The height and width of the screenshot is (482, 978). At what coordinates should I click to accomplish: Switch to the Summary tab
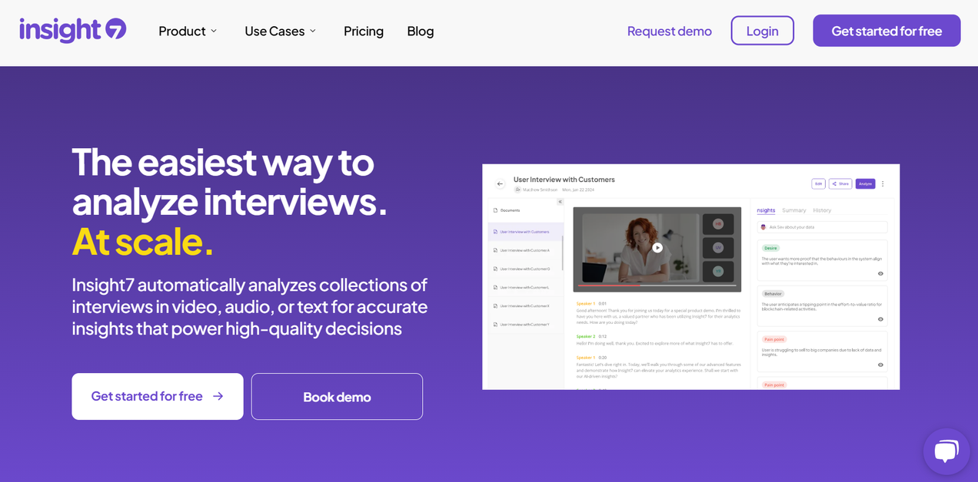[793, 210]
